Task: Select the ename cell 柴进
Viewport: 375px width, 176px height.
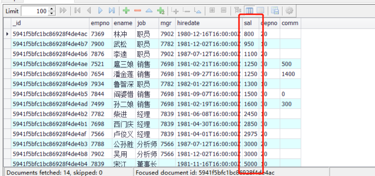Action: click(x=124, y=114)
